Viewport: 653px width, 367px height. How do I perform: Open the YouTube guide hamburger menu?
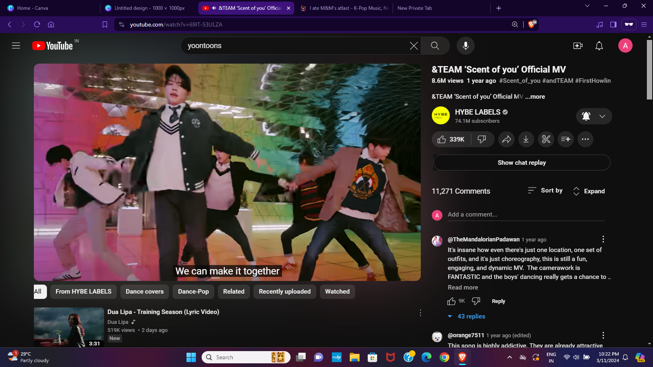coord(16,46)
